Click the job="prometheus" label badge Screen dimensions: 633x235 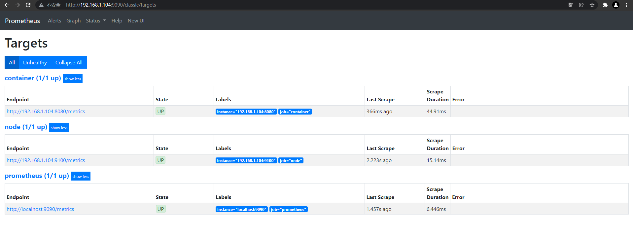coord(289,209)
